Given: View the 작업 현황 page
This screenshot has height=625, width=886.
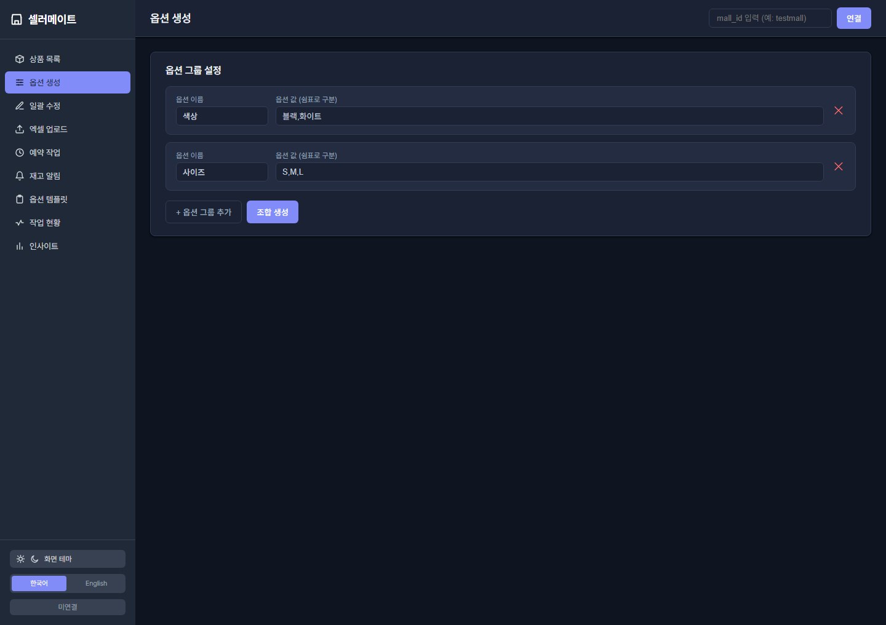Looking at the screenshot, I should click(68, 223).
